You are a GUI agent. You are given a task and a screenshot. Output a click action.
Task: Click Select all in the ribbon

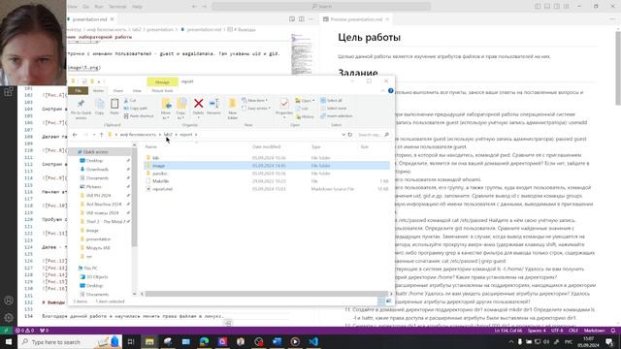pyautogui.click(x=331, y=101)
